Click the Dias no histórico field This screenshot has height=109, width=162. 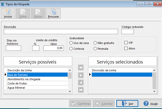[13, 48]
